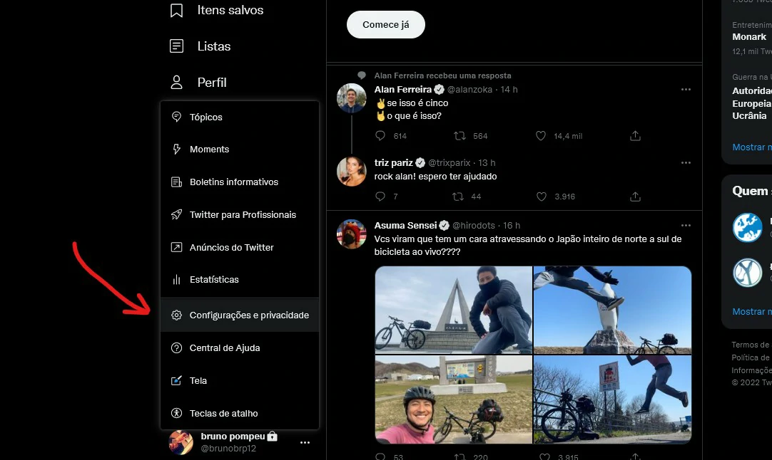The width and height of the screenshot is (772, 460).
Task: Open photo of jump over penguin statue
Action: [x=612, y=310]
